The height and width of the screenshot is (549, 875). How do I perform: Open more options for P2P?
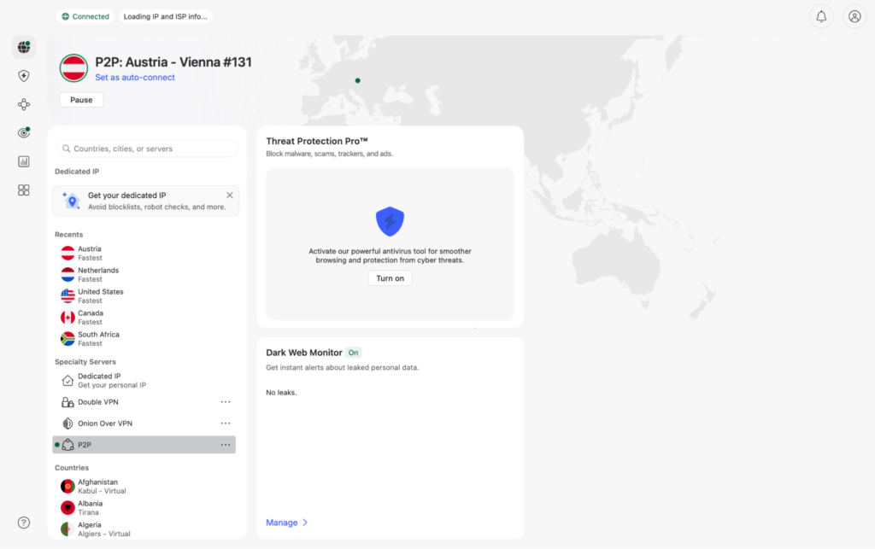226,445
